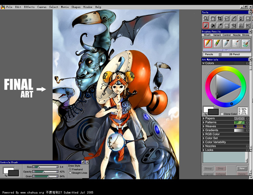Screen dimensions: 253x195
Task: Open the Effects menu
Action: pyautogui.click(x=29, y=7)
